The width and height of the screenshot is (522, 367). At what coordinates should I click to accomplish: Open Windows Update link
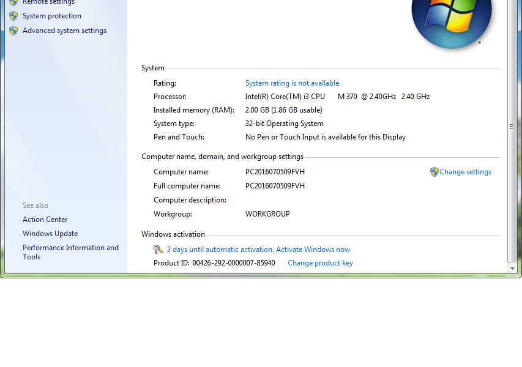pos(50,234)
